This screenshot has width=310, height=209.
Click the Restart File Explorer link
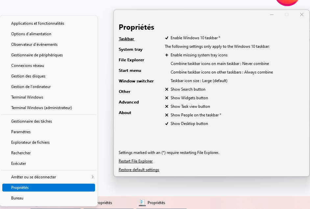click(135, 161)
